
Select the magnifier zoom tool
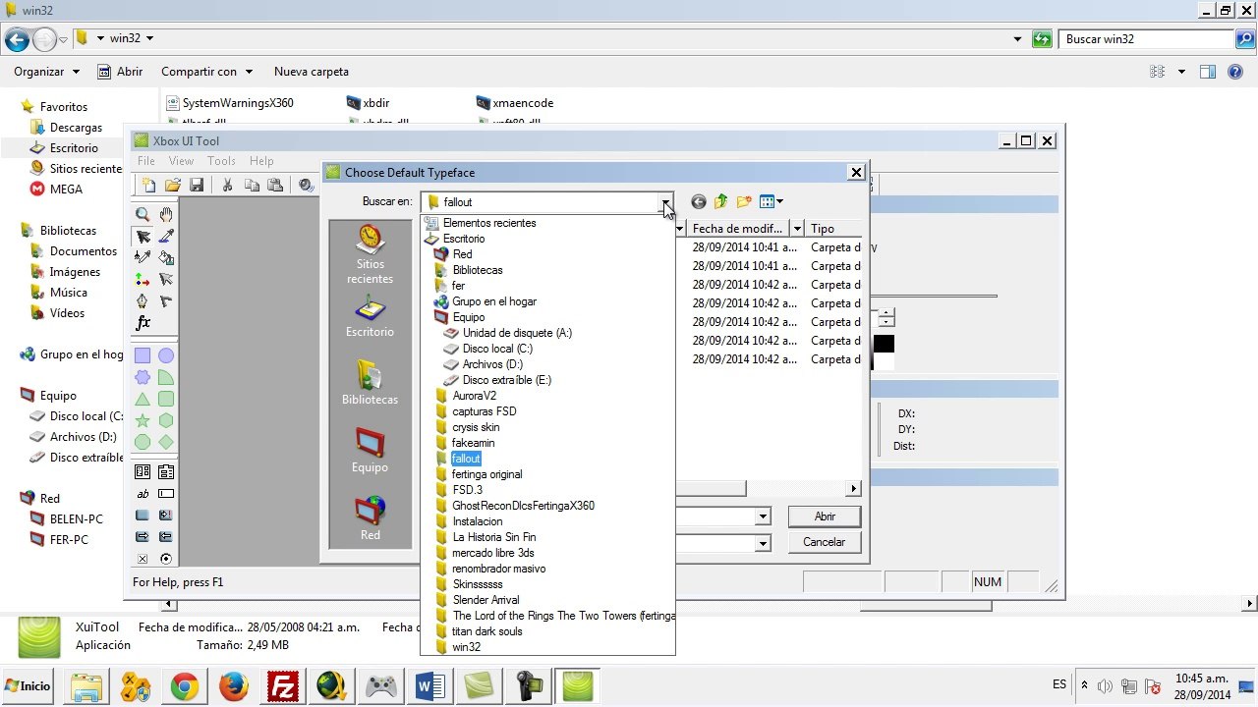[x=143, y=214]
